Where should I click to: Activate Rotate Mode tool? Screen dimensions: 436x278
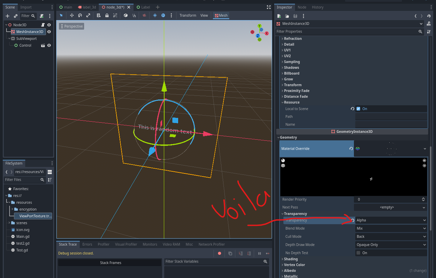80,15
